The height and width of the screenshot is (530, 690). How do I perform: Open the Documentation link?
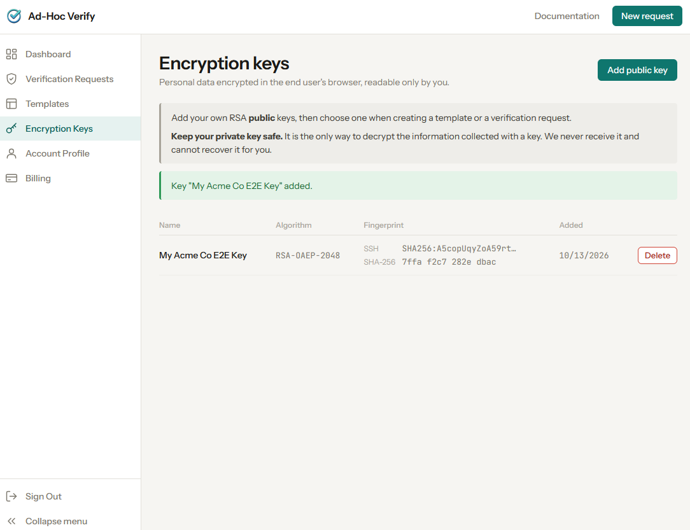pos(567,17)
